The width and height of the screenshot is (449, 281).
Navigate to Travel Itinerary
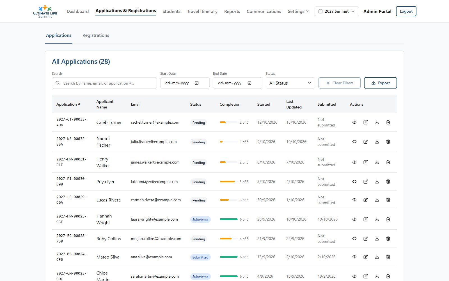tap(202, 11)
